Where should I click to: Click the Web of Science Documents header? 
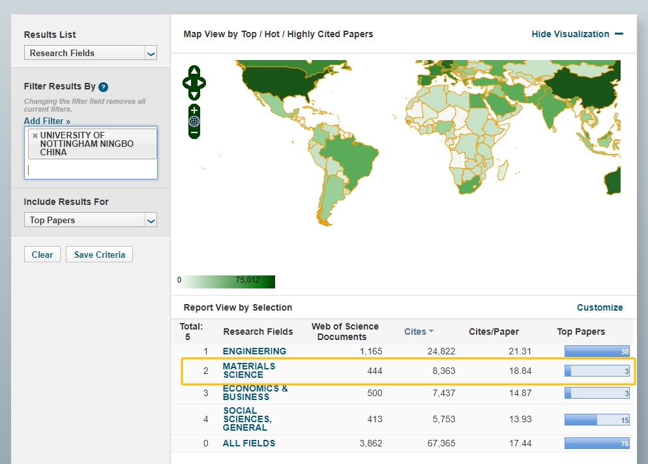(x=345, y=332)
